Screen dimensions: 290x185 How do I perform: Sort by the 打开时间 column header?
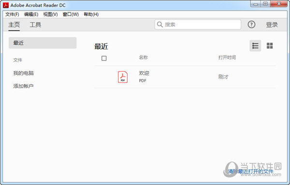coord(227,57)
